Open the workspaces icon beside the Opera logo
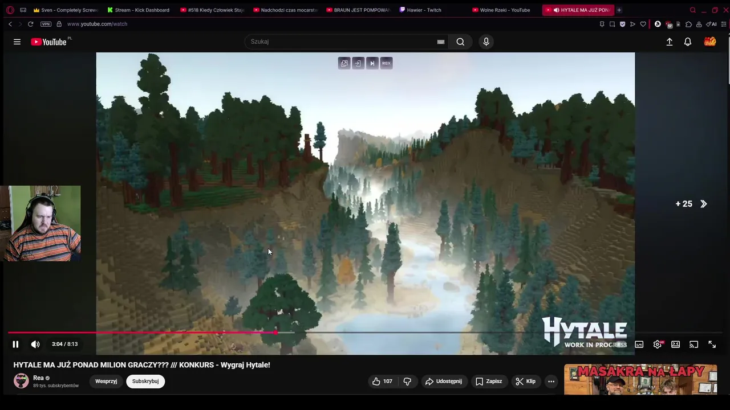This screenshot has height=410, width=730. pos(23,10)
